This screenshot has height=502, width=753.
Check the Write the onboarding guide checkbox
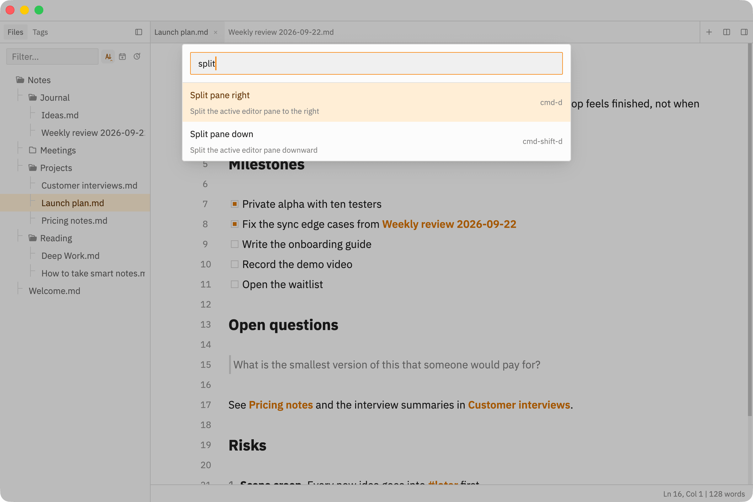(x=235, y=244)
